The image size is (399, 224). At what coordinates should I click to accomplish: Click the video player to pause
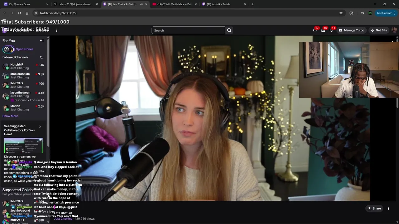[x=223, y=118]
